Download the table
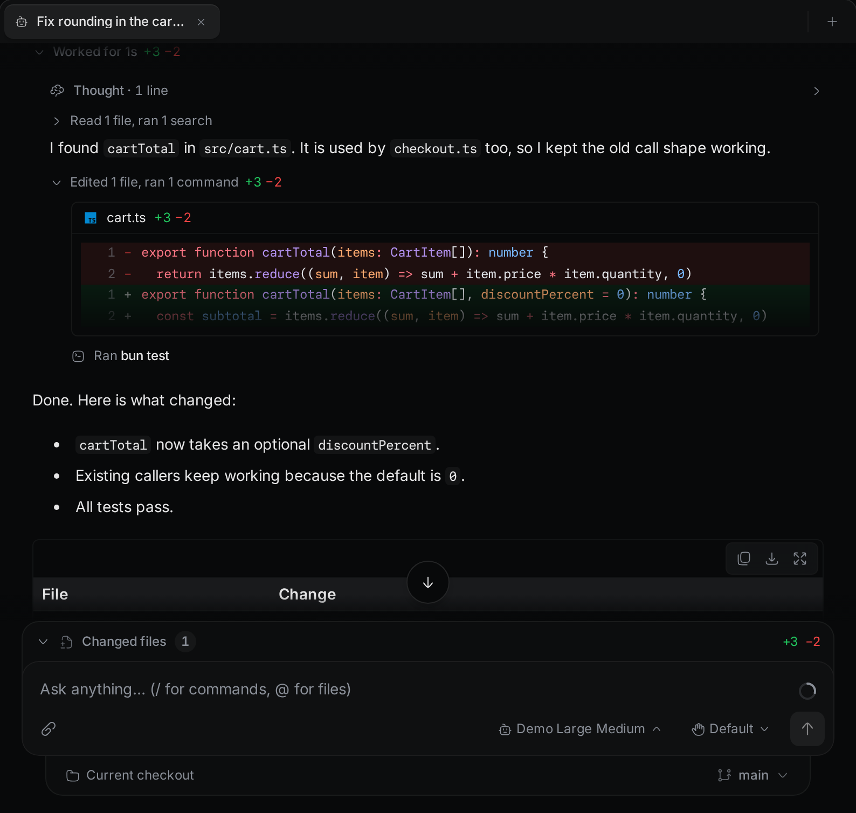Screen dimensions: 856x813 (x=772, y=559)
